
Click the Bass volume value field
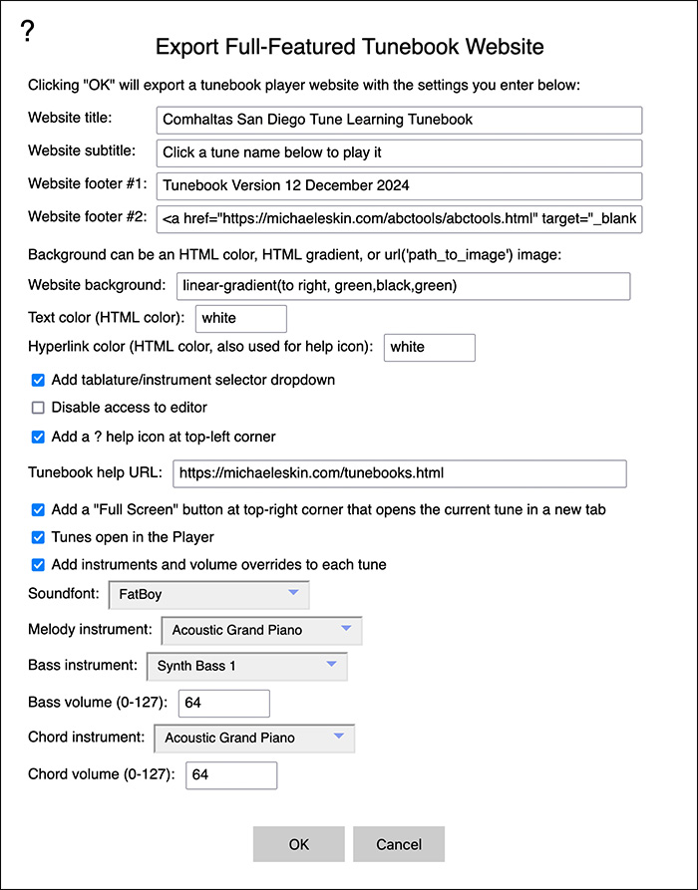tap(224, 704)
